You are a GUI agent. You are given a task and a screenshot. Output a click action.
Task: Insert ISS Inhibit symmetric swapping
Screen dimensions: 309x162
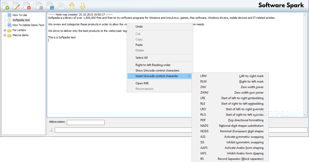(230, 142)
